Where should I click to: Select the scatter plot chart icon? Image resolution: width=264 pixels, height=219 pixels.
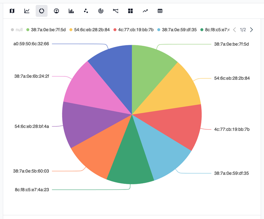pyautogui.click(x=86, y=11)
